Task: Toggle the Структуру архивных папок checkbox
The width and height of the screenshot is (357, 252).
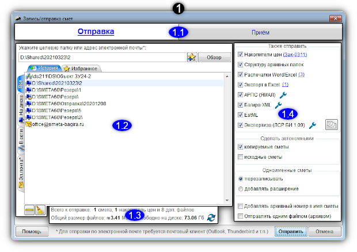Action: 240,64
